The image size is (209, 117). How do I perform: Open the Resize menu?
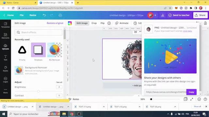point(33,15)
